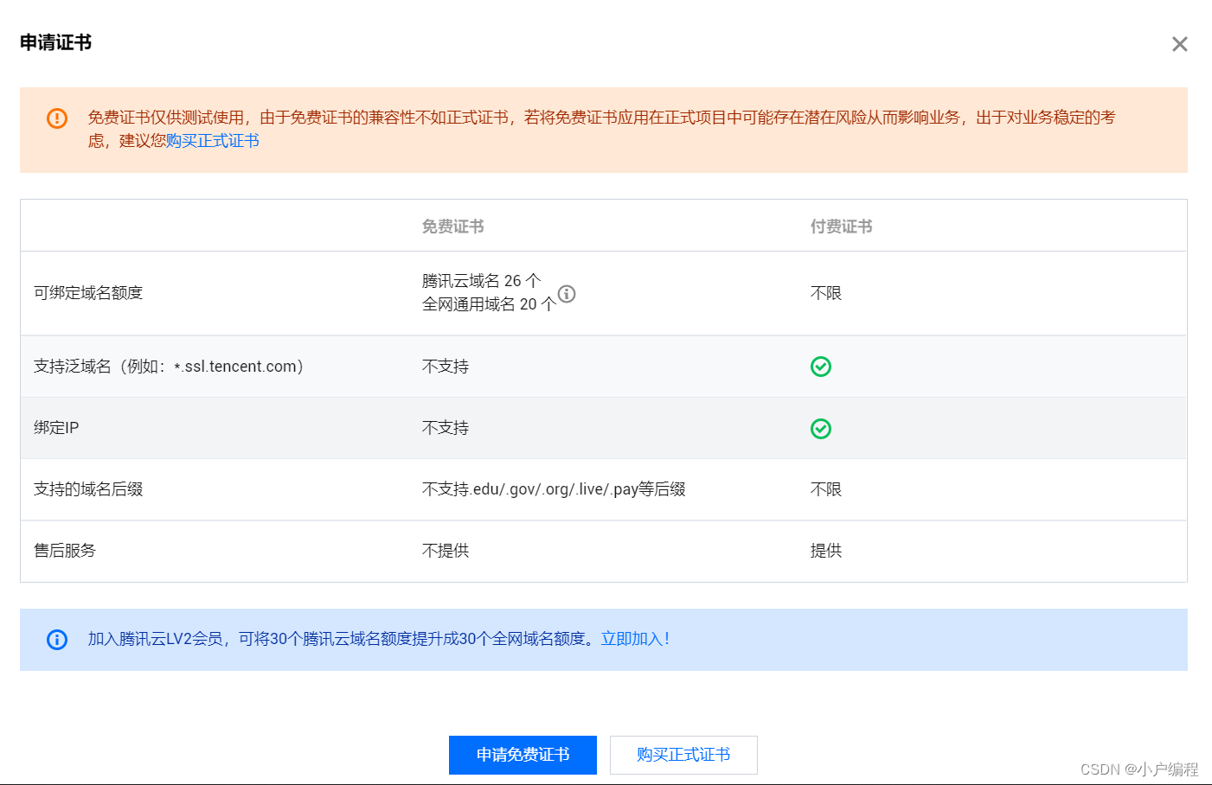The height and width of the screenshot is (785, 1212).
Task: Click the orange warning icon in the alert banner
Action: coord(56,118)
